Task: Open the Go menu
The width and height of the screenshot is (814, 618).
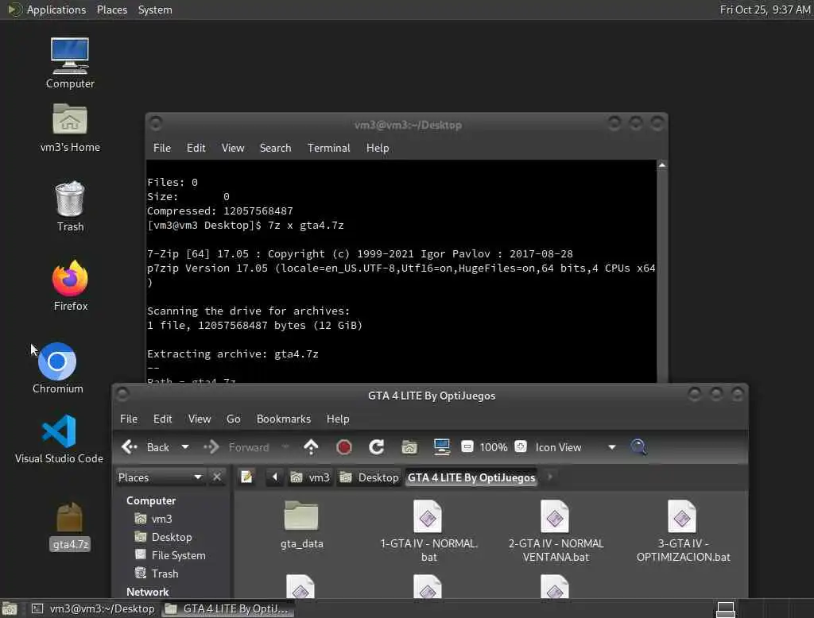Action: pos(233,419)
